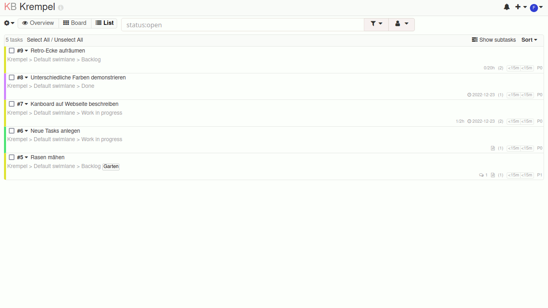Open the filter funnel dropdown
This screenshot has height=308, width=548.
376,24
